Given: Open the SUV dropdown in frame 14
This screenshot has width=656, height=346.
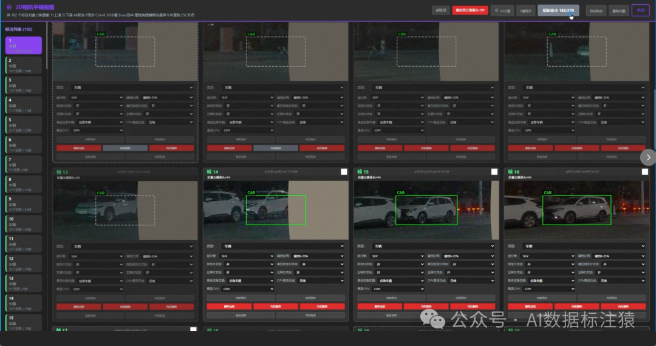Looking at the screenshot, I should tap(247, 256).
